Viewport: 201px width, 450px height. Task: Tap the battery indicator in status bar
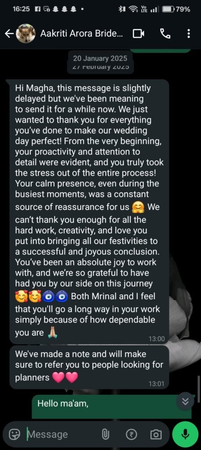point(176,9)
